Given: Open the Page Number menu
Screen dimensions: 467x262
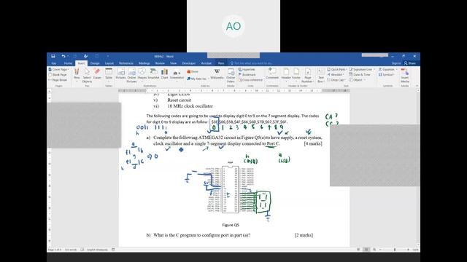Looking at the screenshot, I should point(308,75).
